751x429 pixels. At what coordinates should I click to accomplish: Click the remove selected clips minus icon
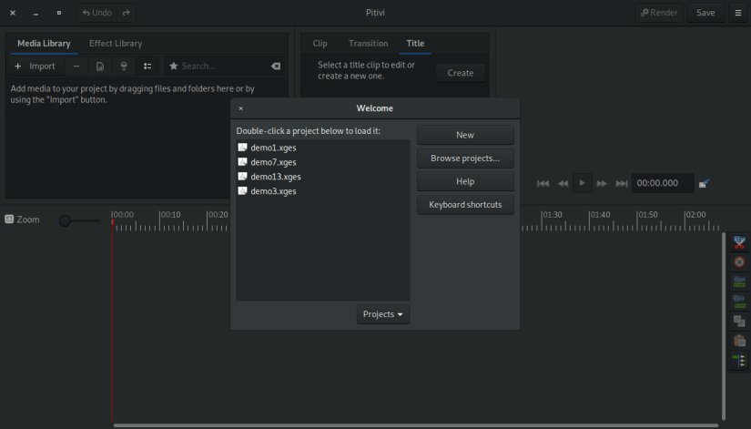76,66
